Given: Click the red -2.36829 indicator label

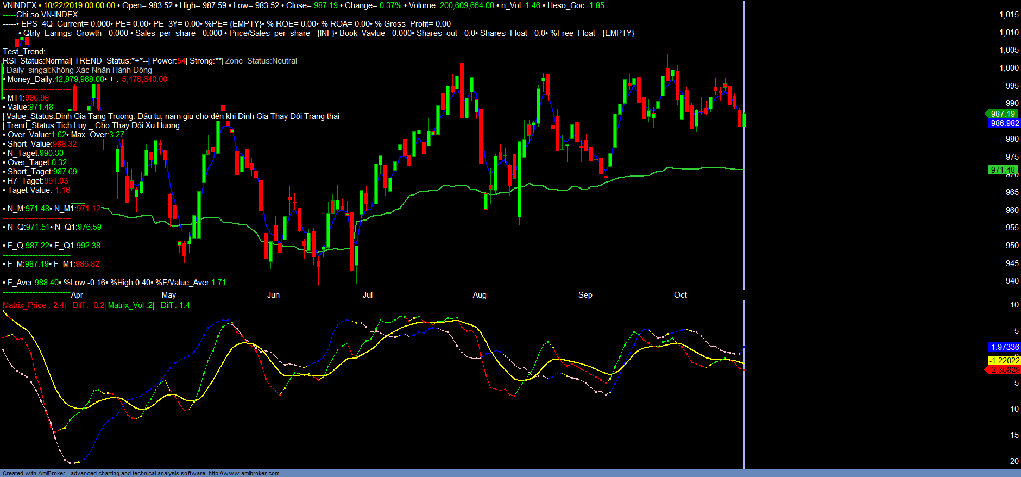Looking at the screenshot, I should tap(1004, 370).
